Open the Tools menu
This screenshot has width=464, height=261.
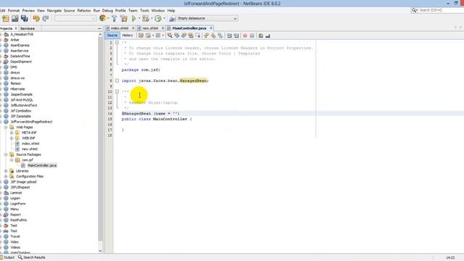(144, 10)
